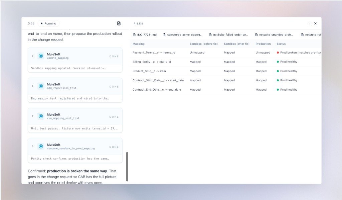
Task: Click the red status dot for Payment_Terms row
Action: point(278,53)
